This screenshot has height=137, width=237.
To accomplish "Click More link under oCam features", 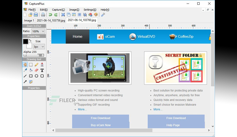I will pos(82,109).
